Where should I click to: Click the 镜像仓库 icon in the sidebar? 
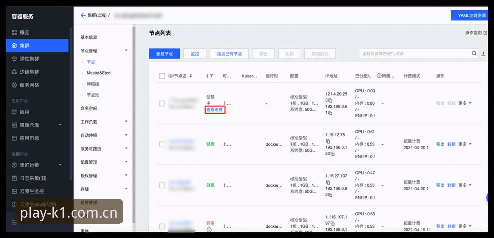14,125
